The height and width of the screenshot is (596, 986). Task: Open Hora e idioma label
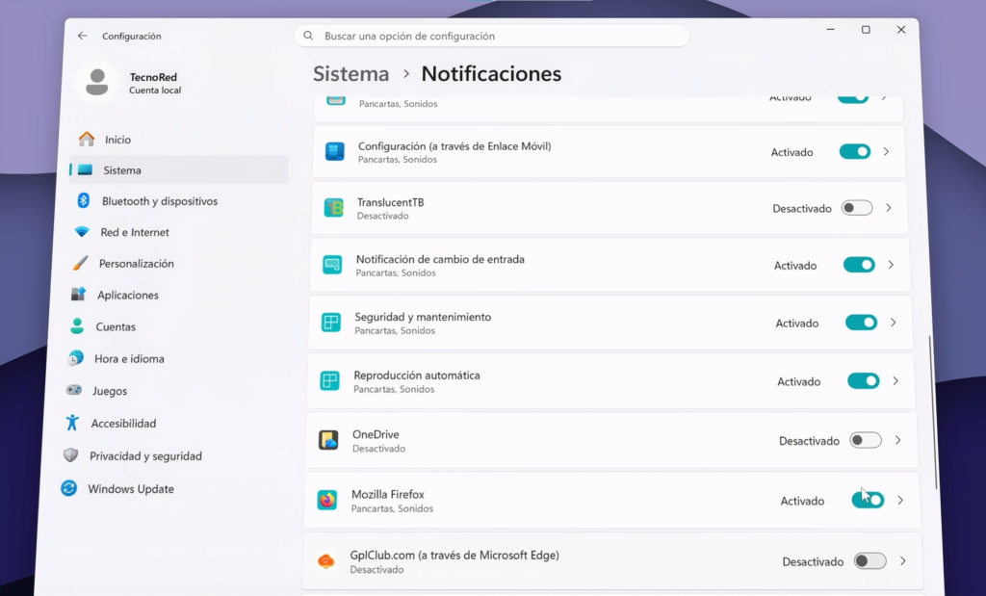pyautogui.click(x=129, y=358)
